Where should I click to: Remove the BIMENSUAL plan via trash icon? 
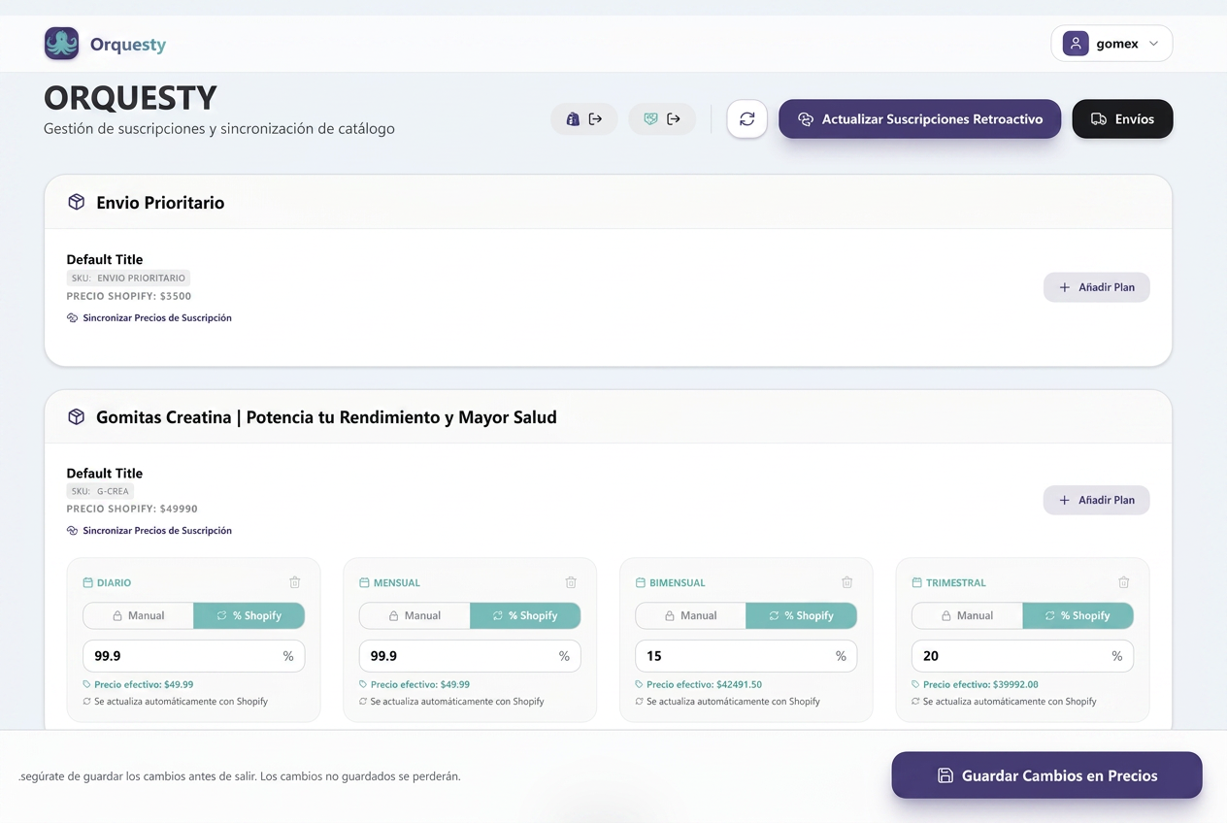coord(847,582)
